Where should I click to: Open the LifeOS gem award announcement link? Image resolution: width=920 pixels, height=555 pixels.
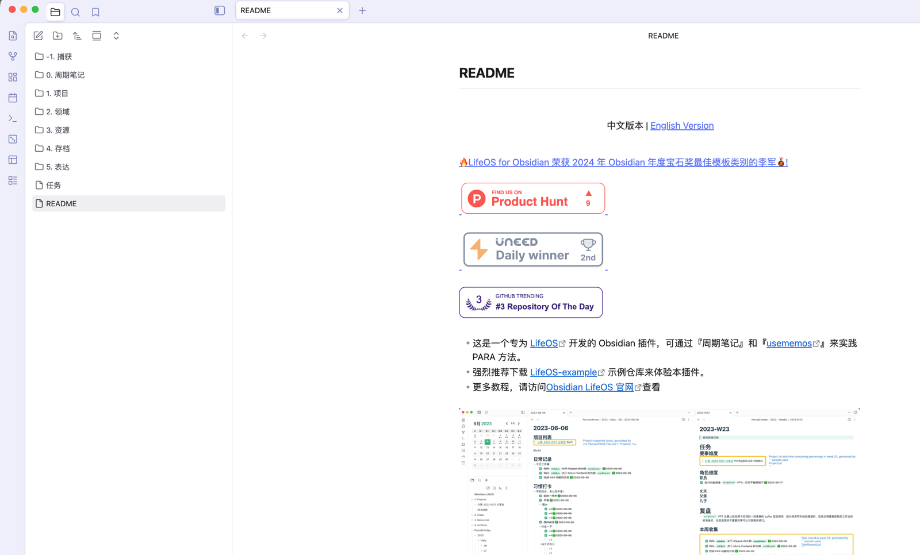pos(623,162)
